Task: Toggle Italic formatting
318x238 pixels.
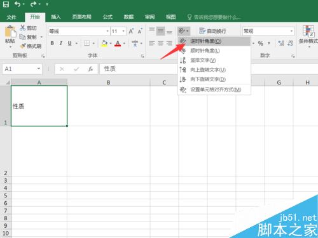Action: click(61, 43)
